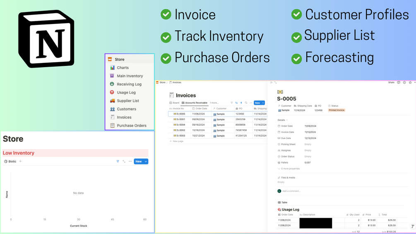Click Empty field beside Assignee

click(308, 150)
